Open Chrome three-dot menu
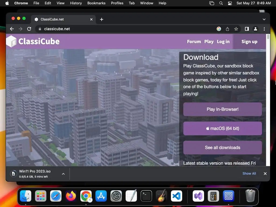 pyautogui.click(x=264, y=29)
